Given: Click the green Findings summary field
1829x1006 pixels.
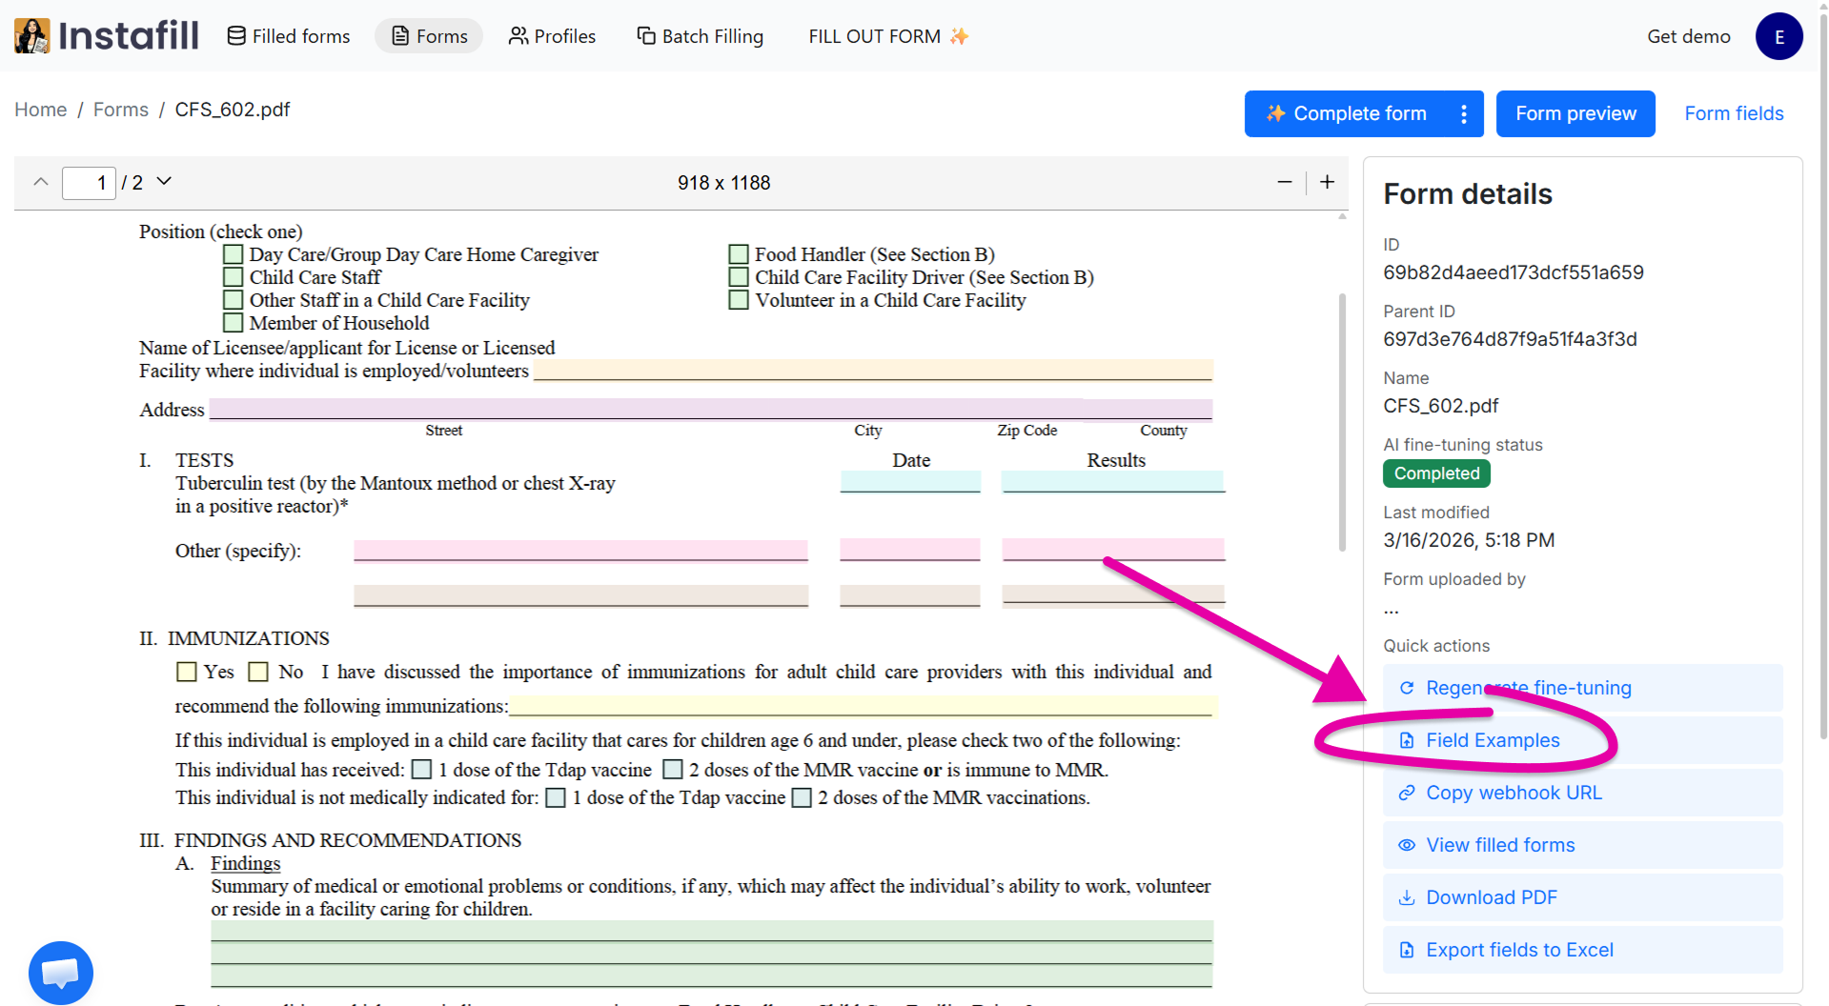Looking at the screenshot, I should pyautogui.click(x=712, y=953).
